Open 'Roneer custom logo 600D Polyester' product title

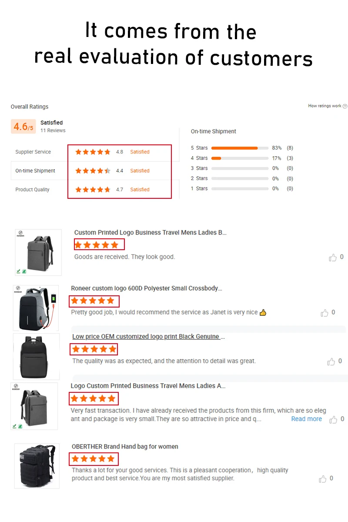(x=147, y=288)
